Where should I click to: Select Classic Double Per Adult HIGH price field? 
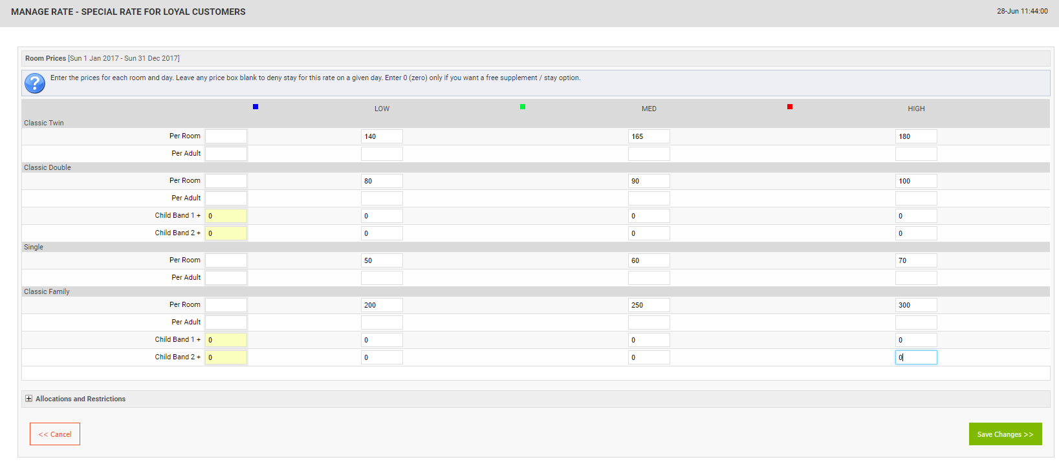[916, 198]
